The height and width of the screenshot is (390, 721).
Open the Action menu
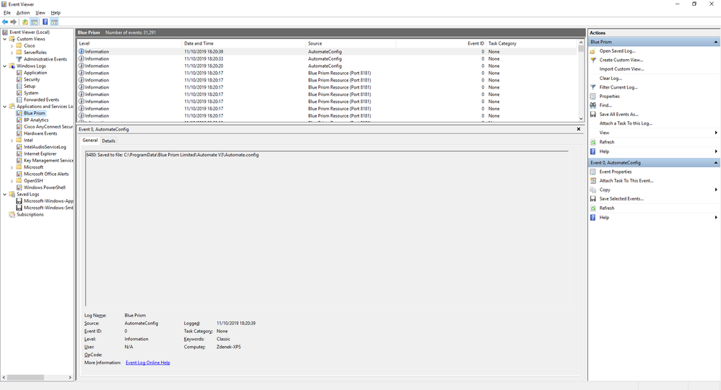pyautogui.click(x=23, y=13)
